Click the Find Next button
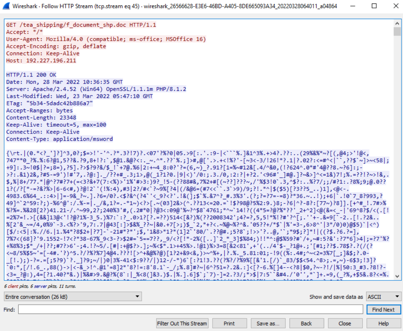 [383, 309]
